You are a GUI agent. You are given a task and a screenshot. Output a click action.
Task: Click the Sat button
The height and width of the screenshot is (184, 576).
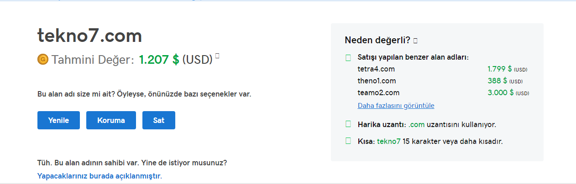[159, 120]
